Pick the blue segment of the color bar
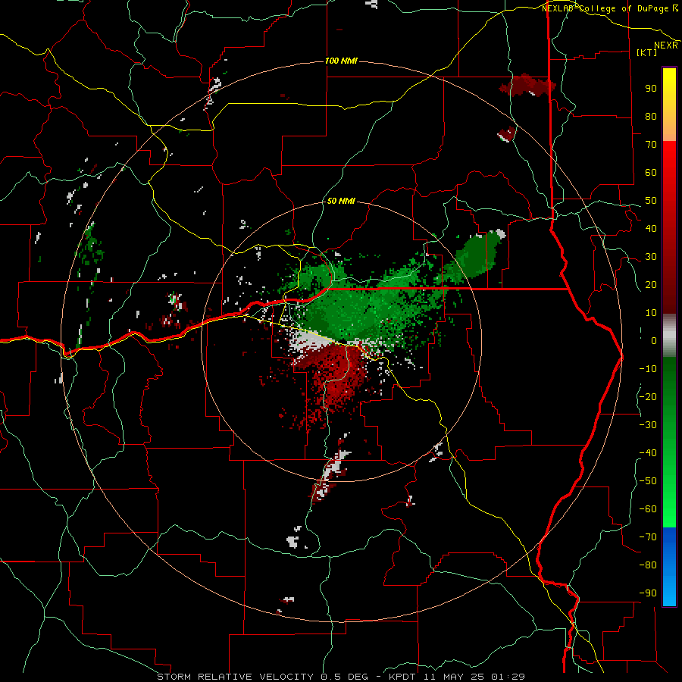This screenshot has height=682, width=682. tap(669, 567)
